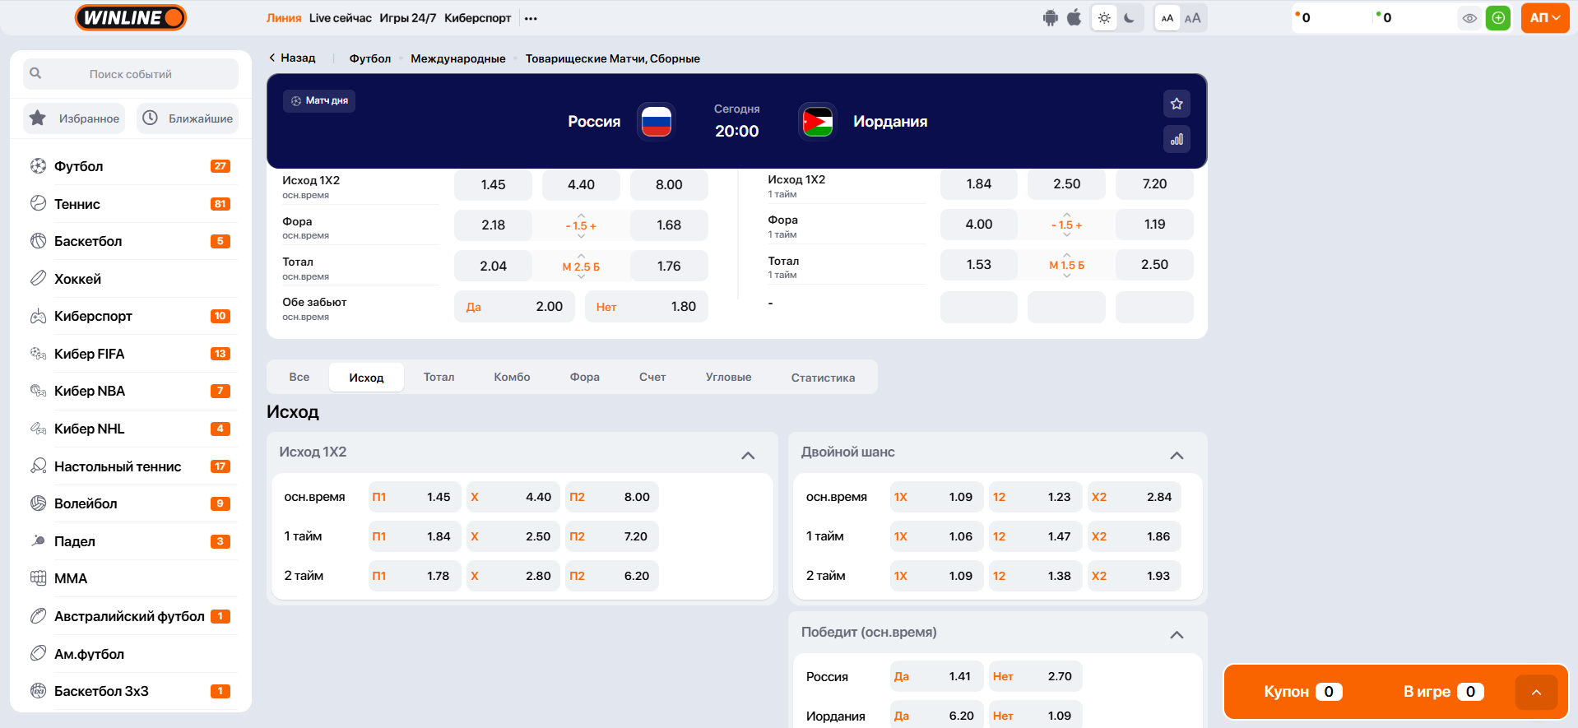This screenshot has height=728, width=1578.
Task: Go back using Назад link
Action: 292,58
